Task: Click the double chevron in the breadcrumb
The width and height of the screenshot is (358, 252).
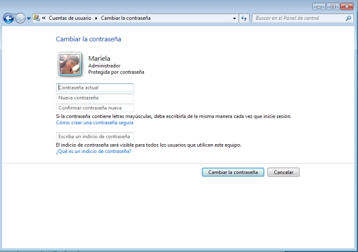Action: (44, 18)
